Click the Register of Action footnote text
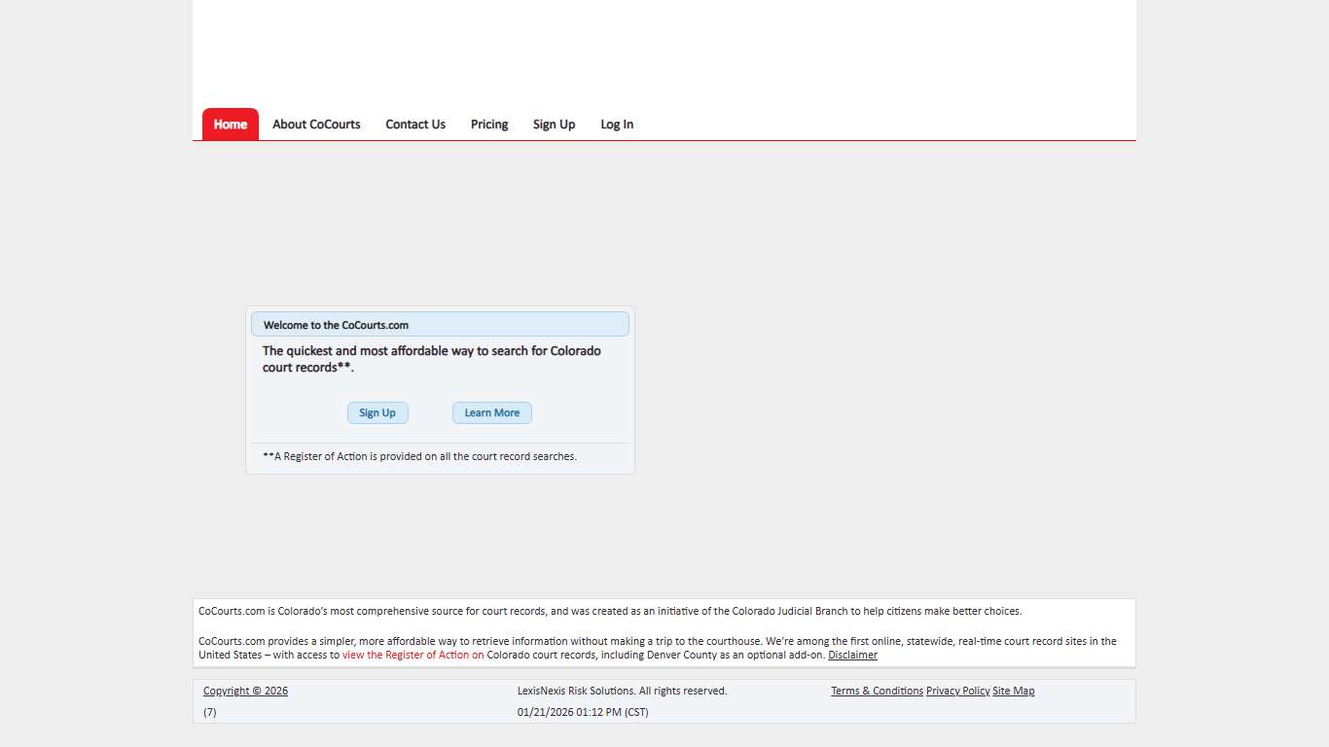Image resolution: width=1329 pixels, height=747 pixels. point(419,456)
